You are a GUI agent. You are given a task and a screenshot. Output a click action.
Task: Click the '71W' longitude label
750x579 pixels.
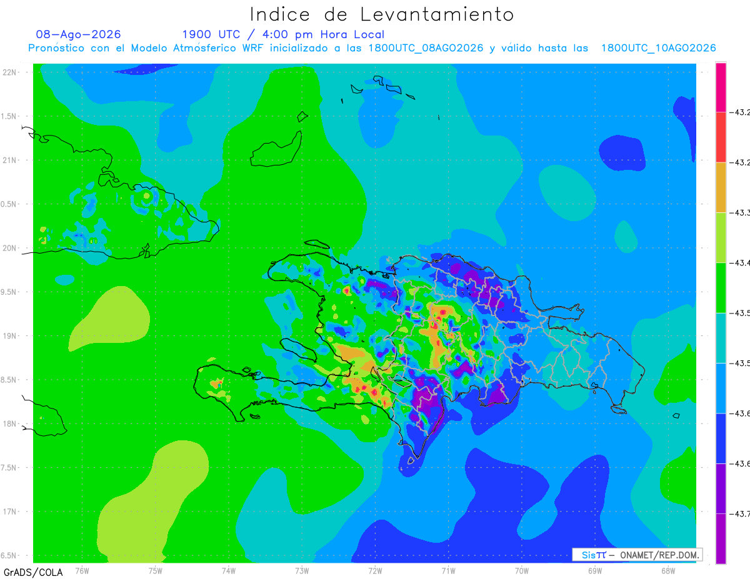448,570
